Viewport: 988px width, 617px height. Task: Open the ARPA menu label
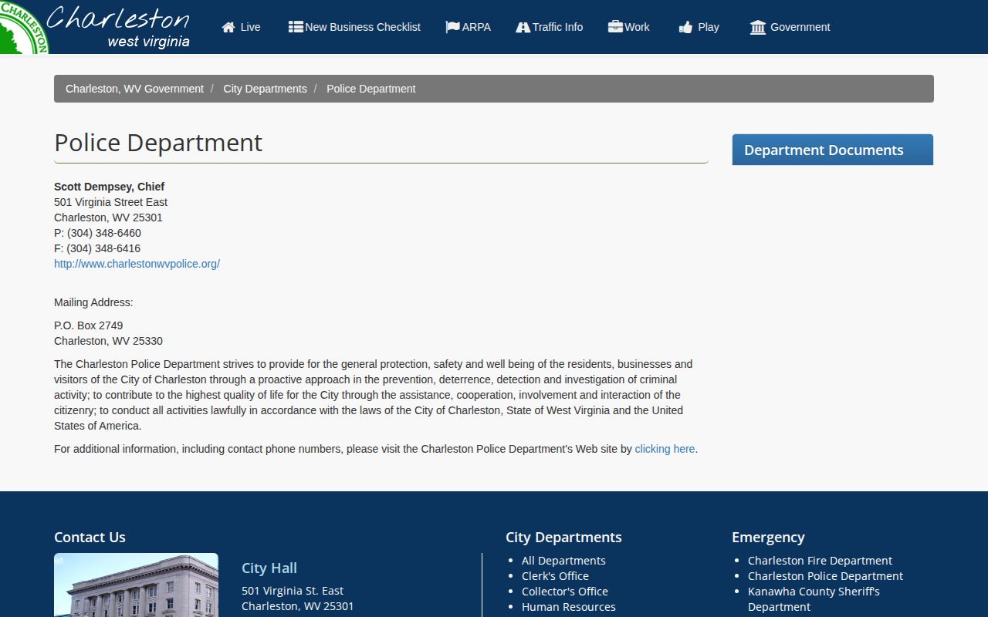(x=476, y=27)
